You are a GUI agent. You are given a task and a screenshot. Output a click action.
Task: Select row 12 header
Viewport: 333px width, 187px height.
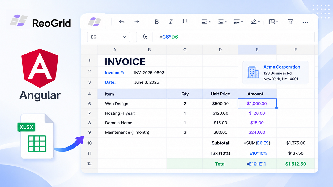(89, 164)
